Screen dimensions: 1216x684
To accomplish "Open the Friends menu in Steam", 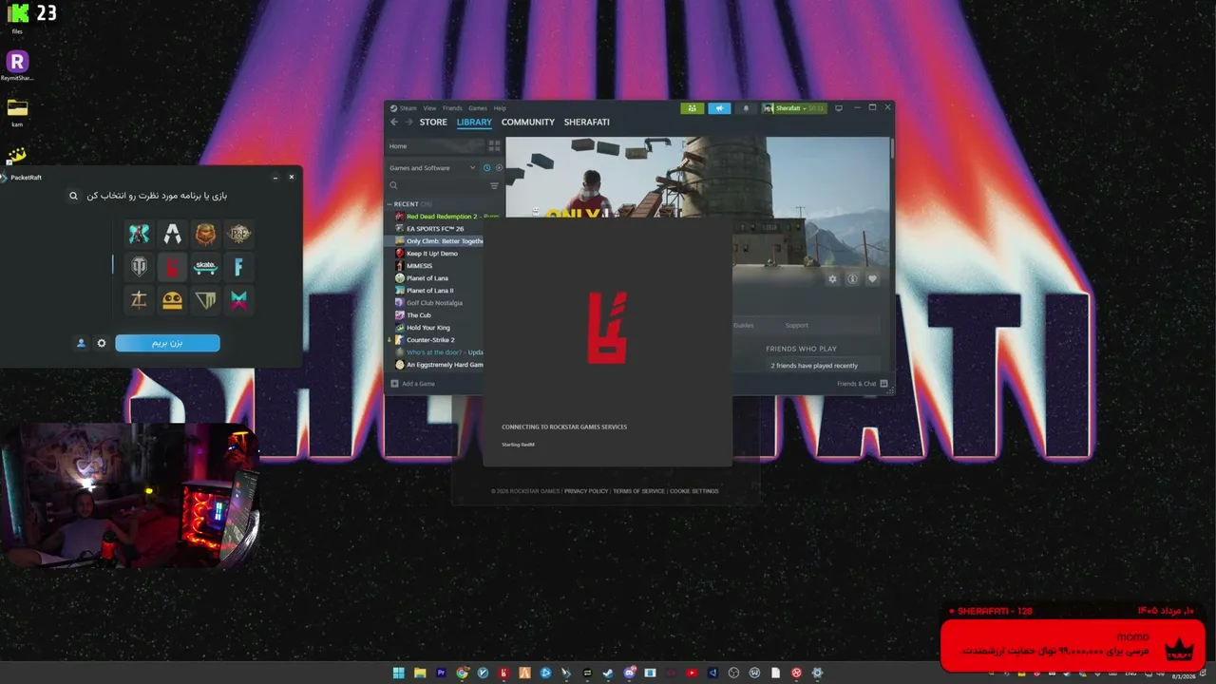I will (x=452, y=108).
